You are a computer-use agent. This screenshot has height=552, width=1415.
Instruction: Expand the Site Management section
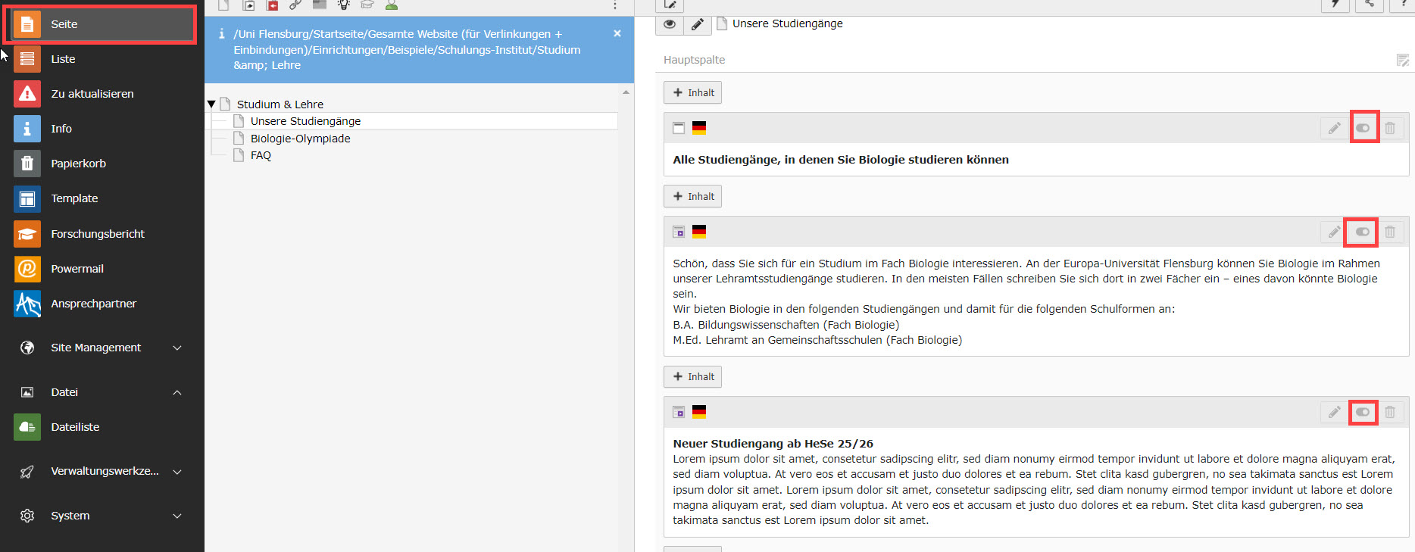(177, 348)
